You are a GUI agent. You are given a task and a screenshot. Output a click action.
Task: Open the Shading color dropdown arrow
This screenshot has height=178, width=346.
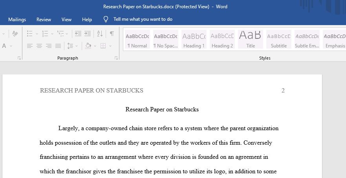coord(95,46)
